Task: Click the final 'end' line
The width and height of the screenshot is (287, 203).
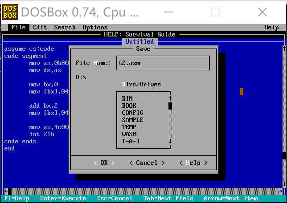Action: pos(9,149)
